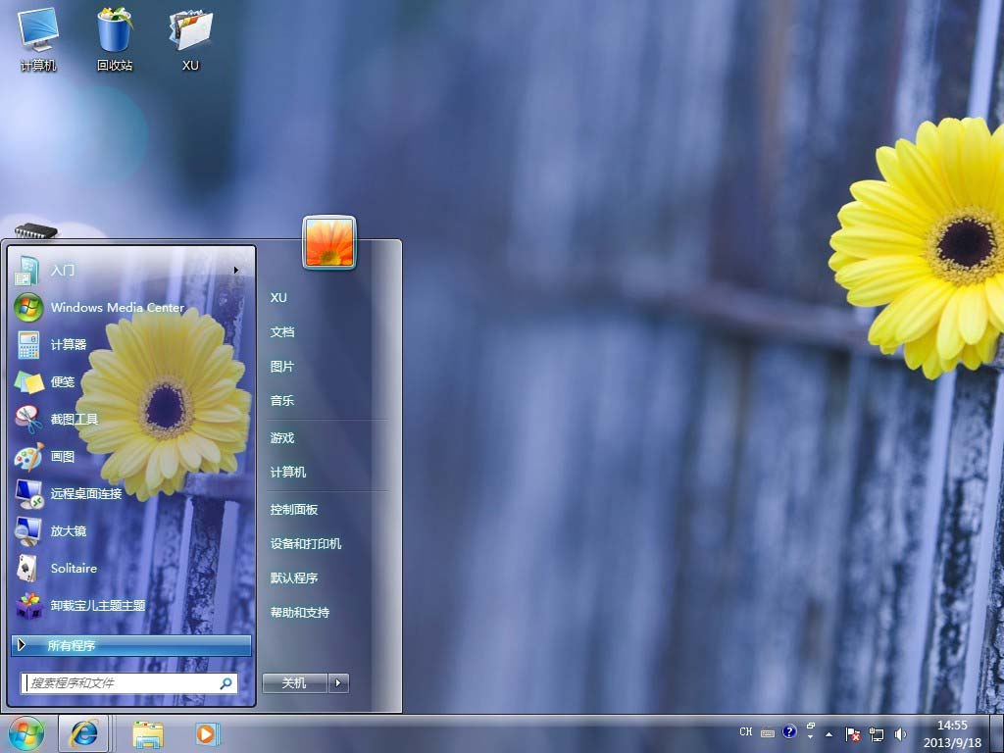Click Internet Explorer on the taskbar

83,732
